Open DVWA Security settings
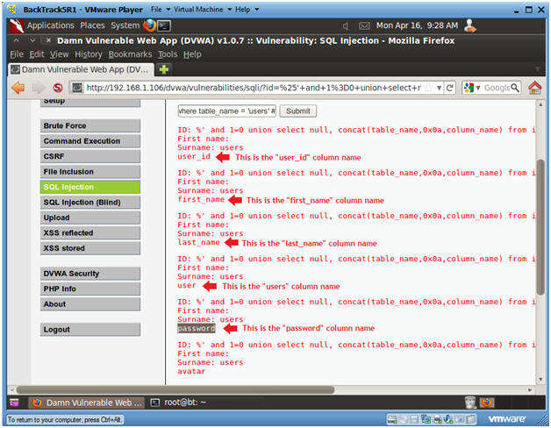 click(90, 274)
